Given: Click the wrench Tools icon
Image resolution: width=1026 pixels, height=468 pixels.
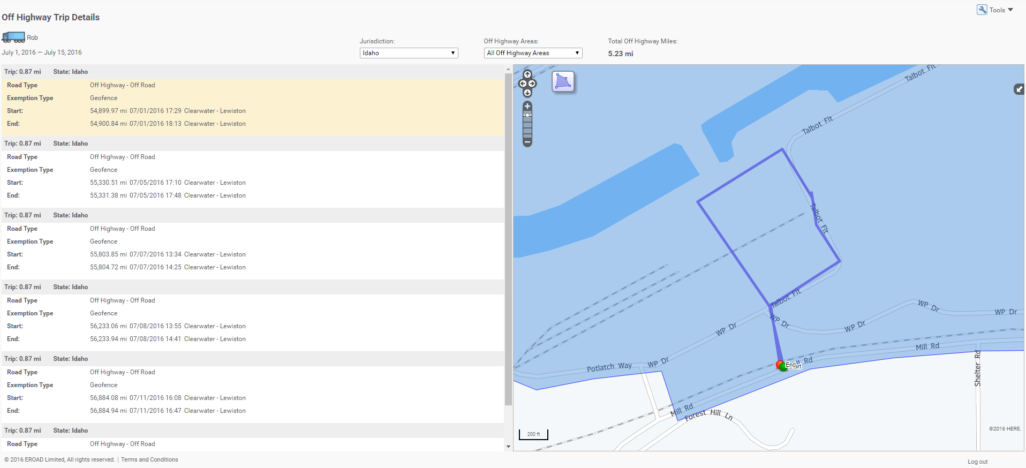Looking at the screenshot, I should [982, 10].
